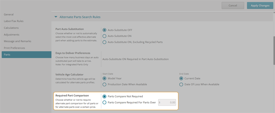Choose Date Of Loss When Available
Screen dimensions: 275x113
[x=181, y=85]
